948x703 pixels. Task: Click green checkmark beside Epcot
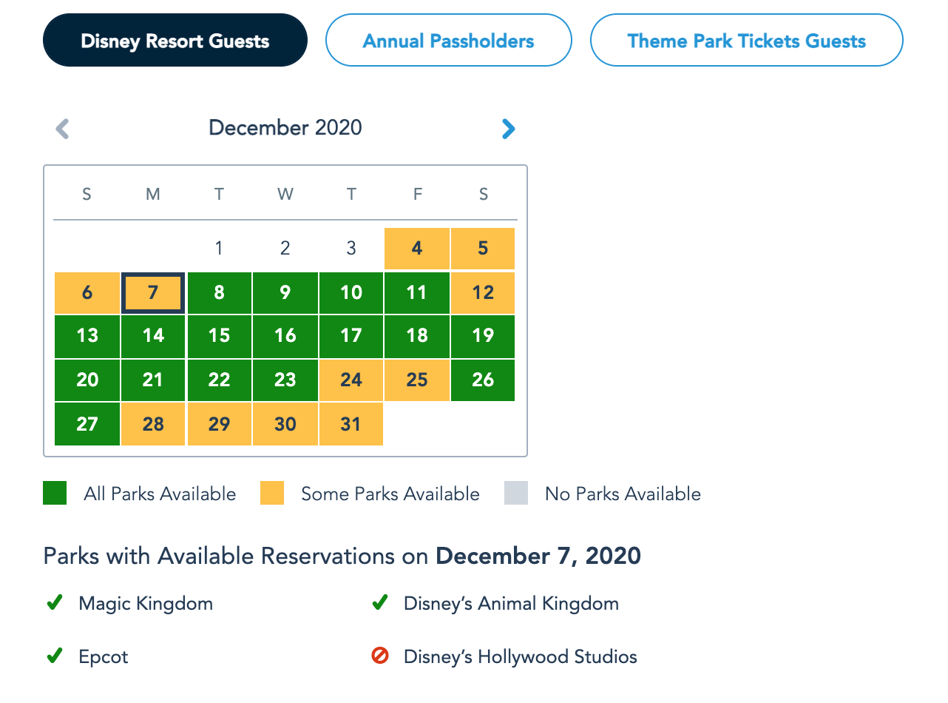54,656
